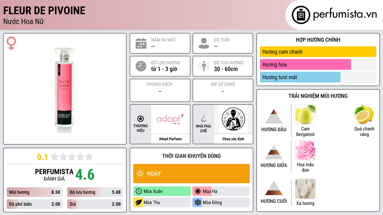This screenshot has width=383, height=215.
Task: Click the green 4.6 Perfumista score
Action: [85, 175]
